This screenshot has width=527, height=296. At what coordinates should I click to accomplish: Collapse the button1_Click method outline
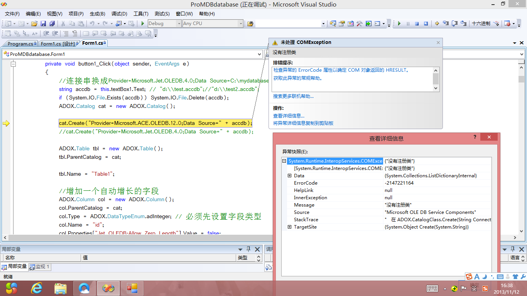click(x=13, y=64)
